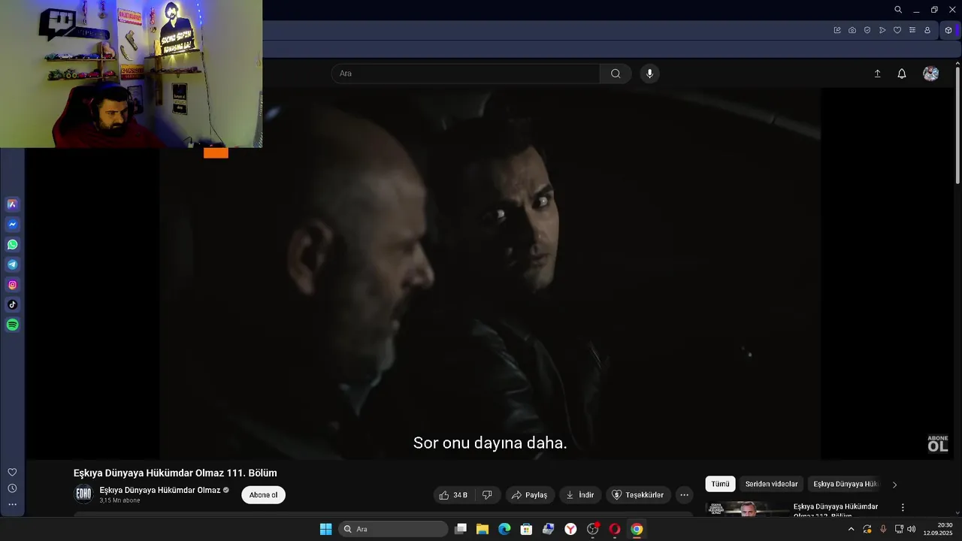Image resolution: width=962 pixels, height=541 pixels.
Task: Open the suggested video thumbnail for 112. Bölüm
Action: point(748,509)
